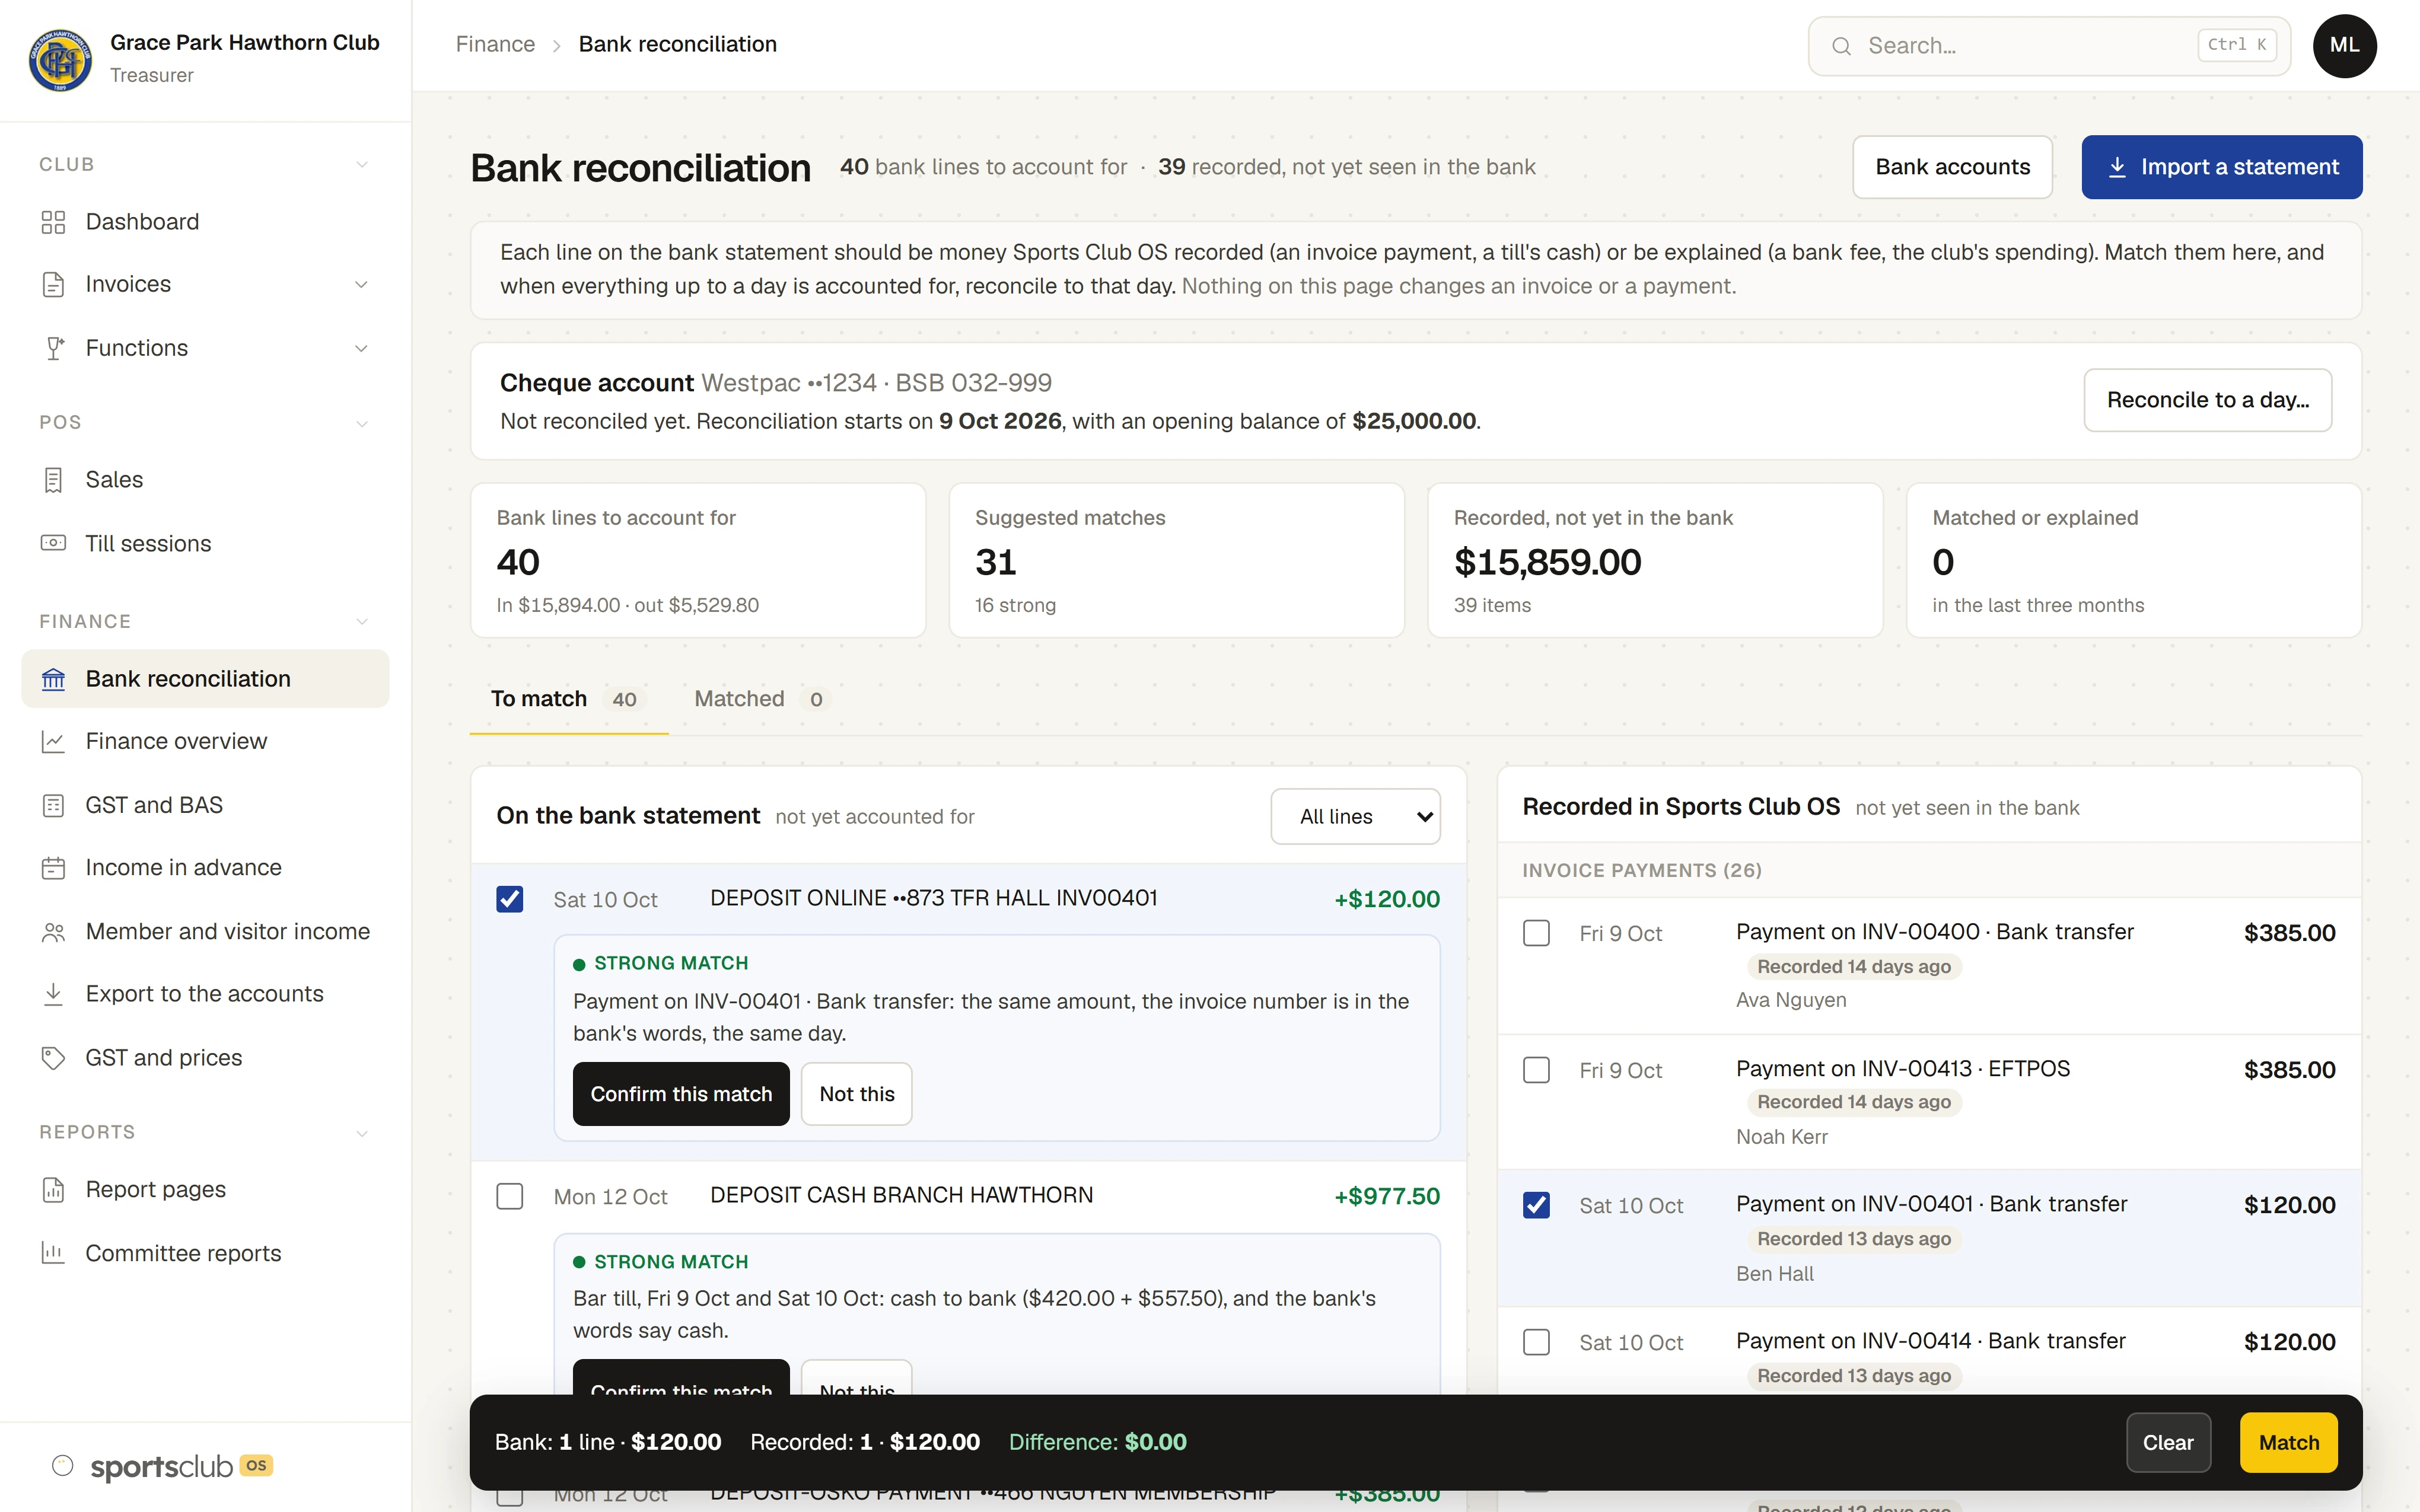Tick the Payment on INV-00414 checkbox
This screenshot has width=2420, height=1512.
tap(1536, 1342)
